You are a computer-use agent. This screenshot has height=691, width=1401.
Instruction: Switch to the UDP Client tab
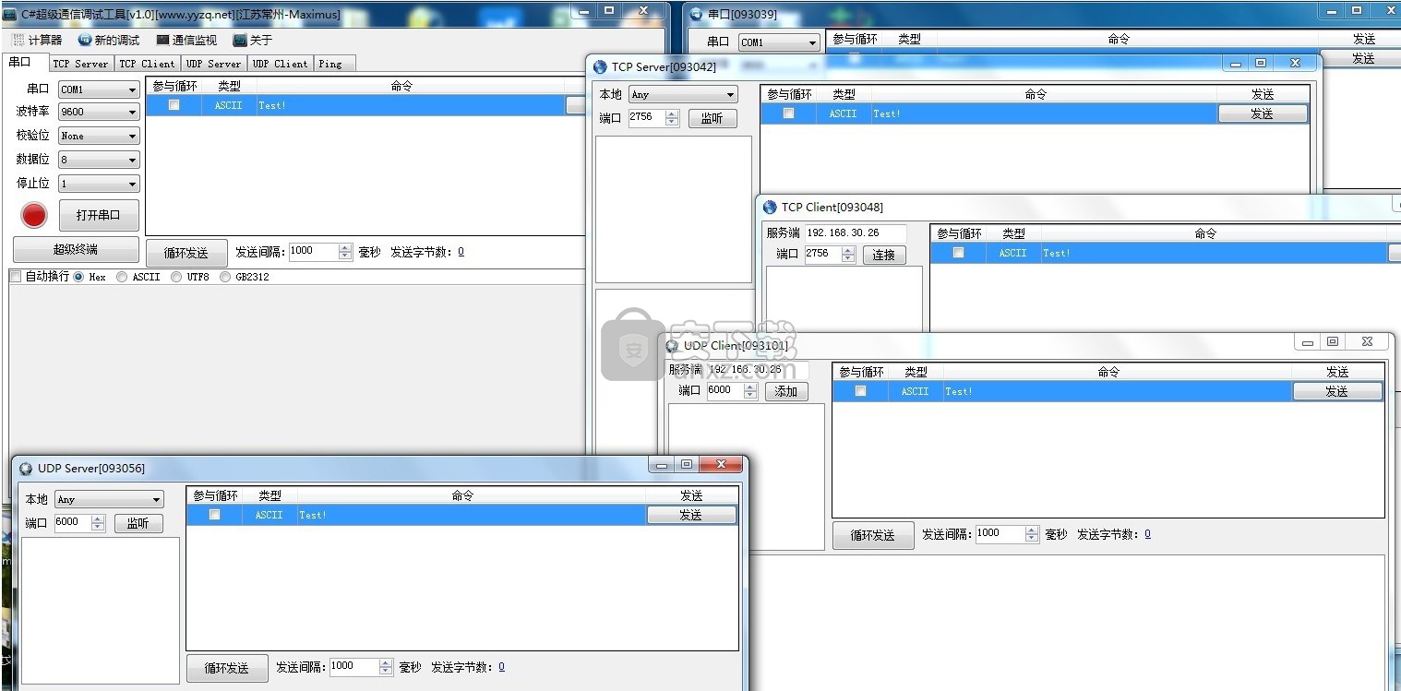(x=281, y=64)
